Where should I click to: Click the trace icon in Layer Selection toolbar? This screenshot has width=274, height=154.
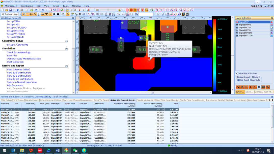pos(238,87)
